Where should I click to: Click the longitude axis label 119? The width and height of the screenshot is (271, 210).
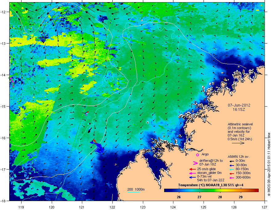pos(21,207)
